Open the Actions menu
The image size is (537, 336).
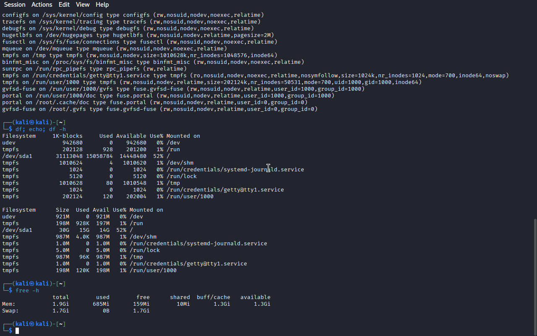click(42, 5)
